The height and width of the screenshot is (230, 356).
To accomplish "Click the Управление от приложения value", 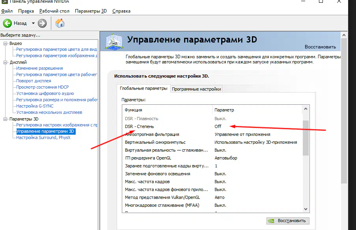I will [242, 134].
